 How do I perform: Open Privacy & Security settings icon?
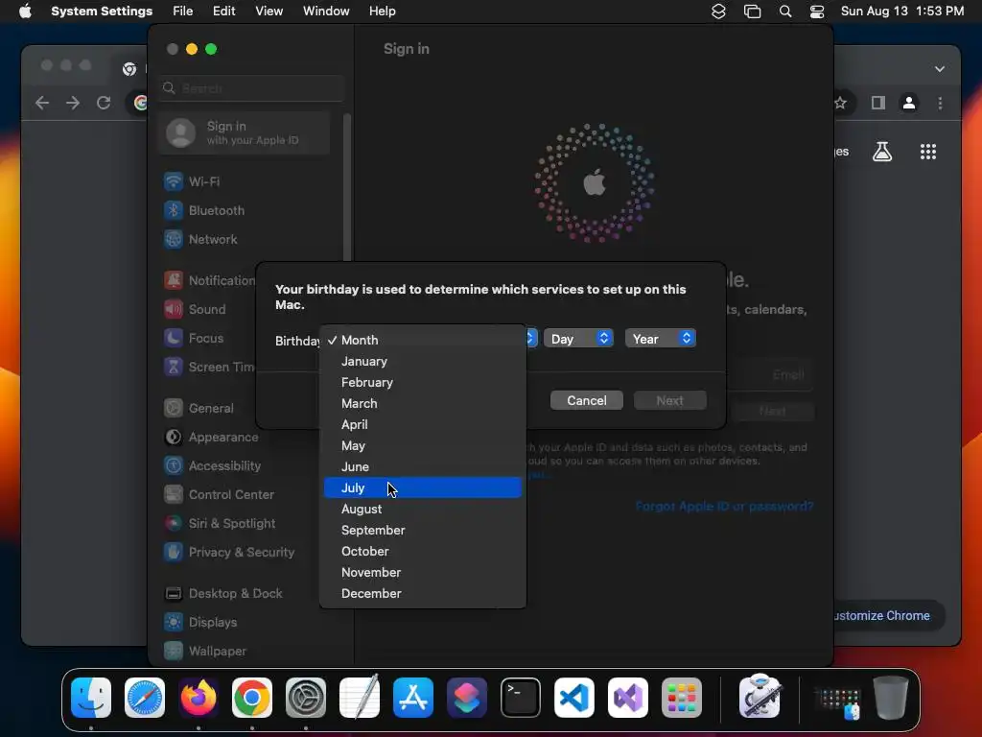coord(174,552)
